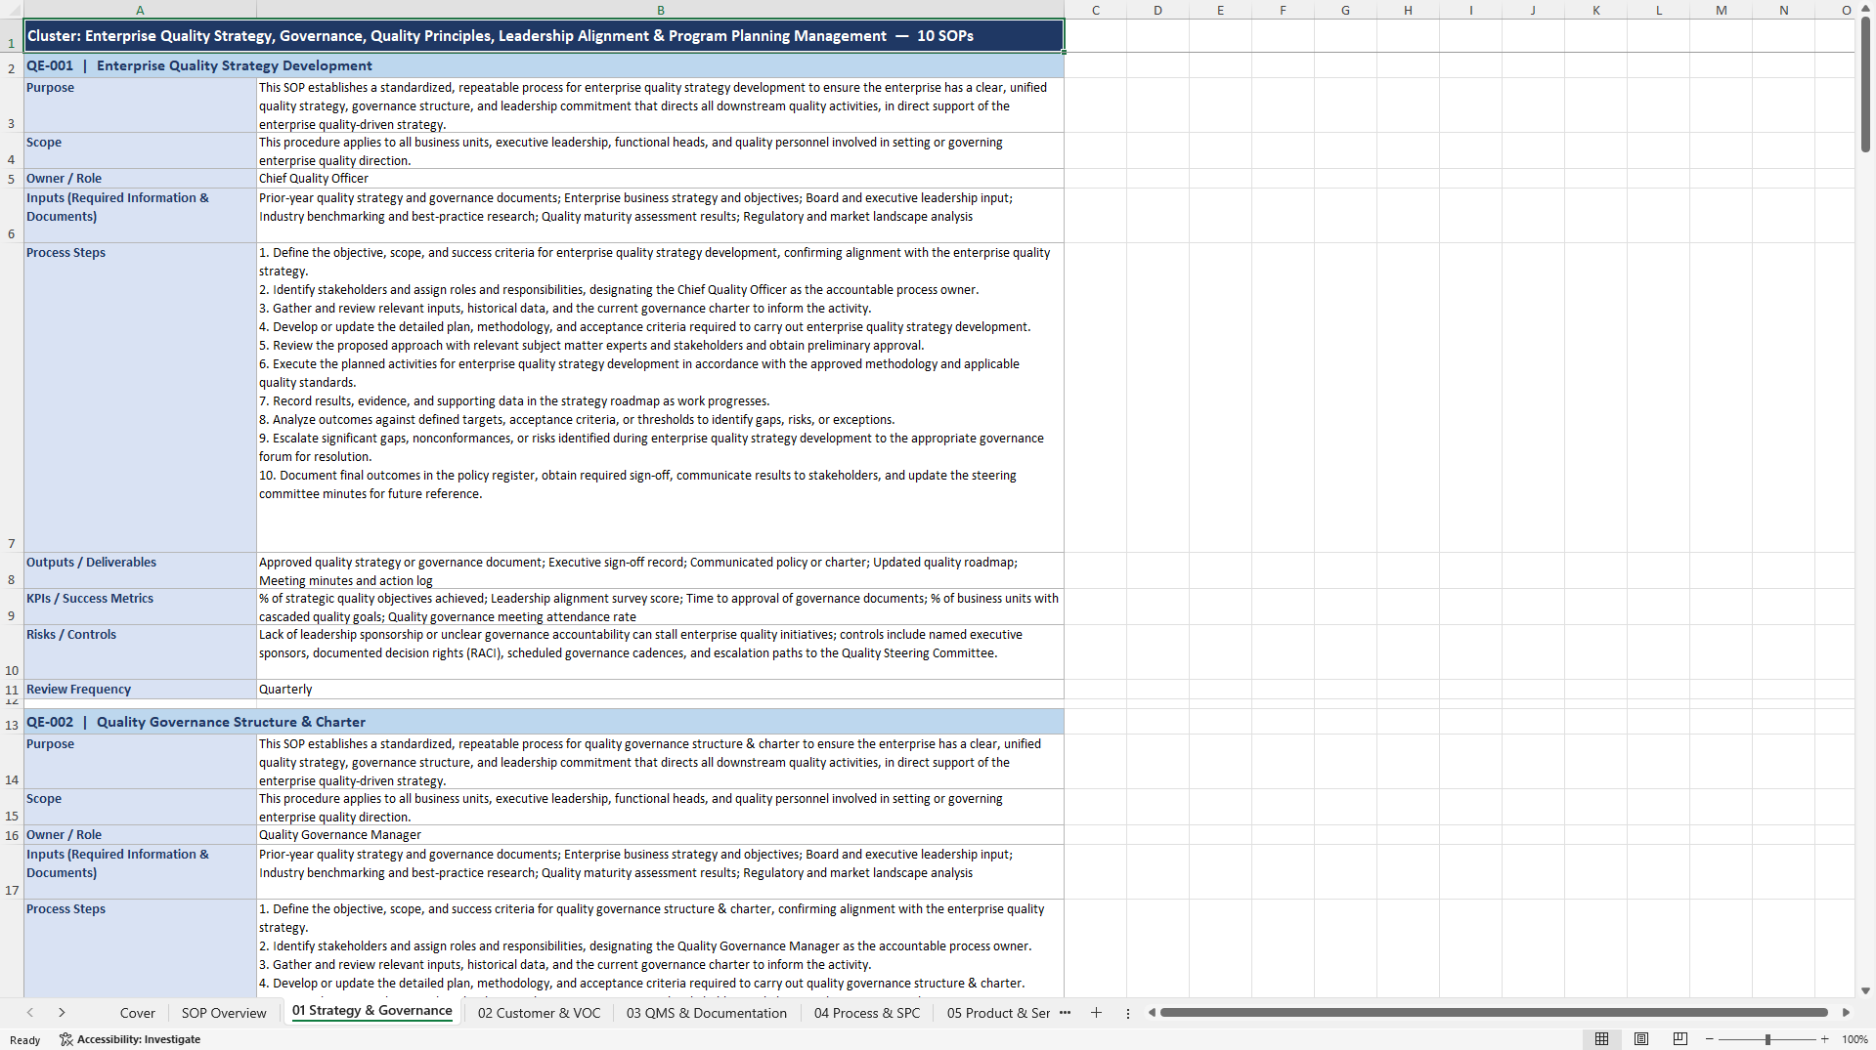Click horizontal scrollbar left arrow
Image resolution: width=1876 pixels, height=1050 pixels.
[x=1152, y=1013]
